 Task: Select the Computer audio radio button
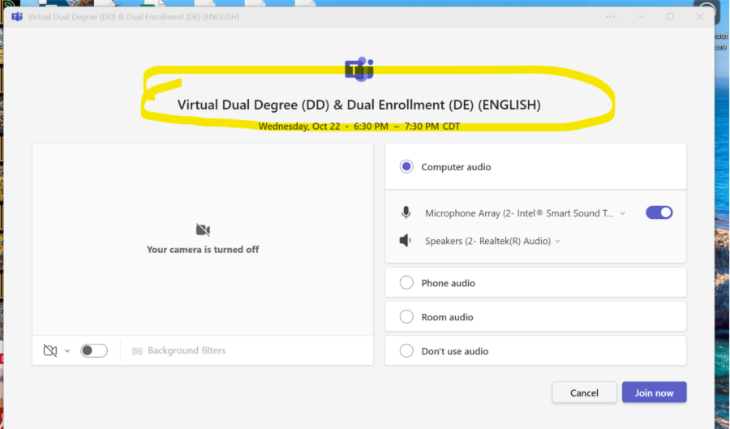tap(406, 167)
